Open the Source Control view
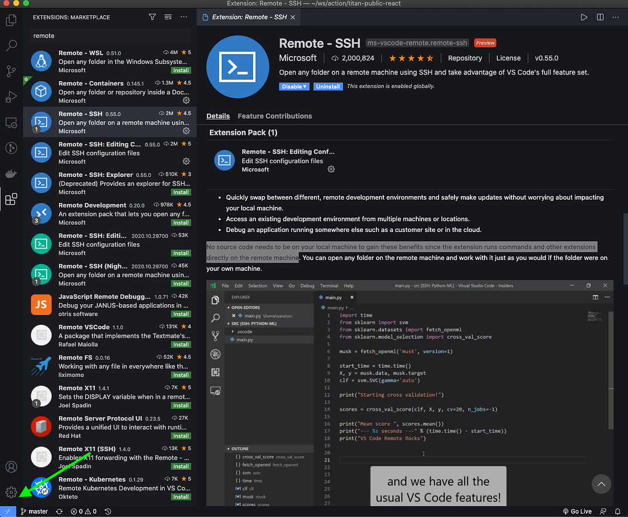The image size is (628, 517). tap(11, 72)
